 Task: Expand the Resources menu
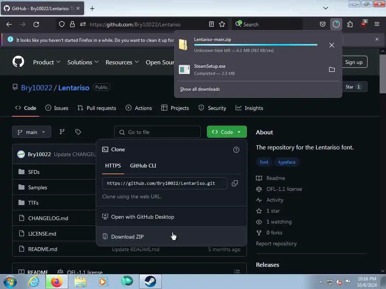pos(122,62)
